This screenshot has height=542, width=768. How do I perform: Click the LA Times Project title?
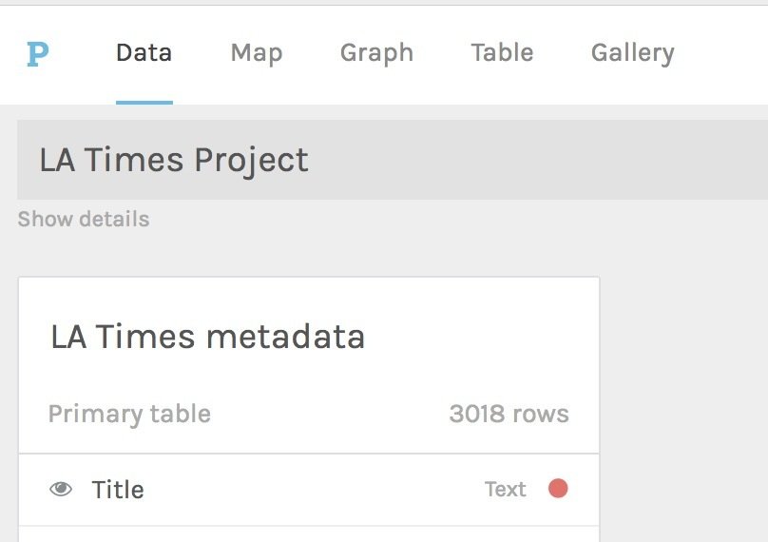click(x=174, y=160)
